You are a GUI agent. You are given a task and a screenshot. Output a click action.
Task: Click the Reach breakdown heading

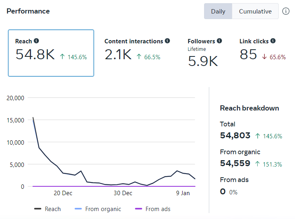tap(249, 108)
